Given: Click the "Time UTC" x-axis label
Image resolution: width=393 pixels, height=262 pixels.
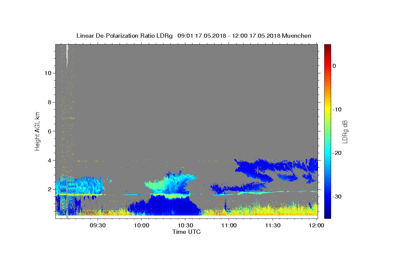Looking at the screenshot, I should click(x=186, y=232).
